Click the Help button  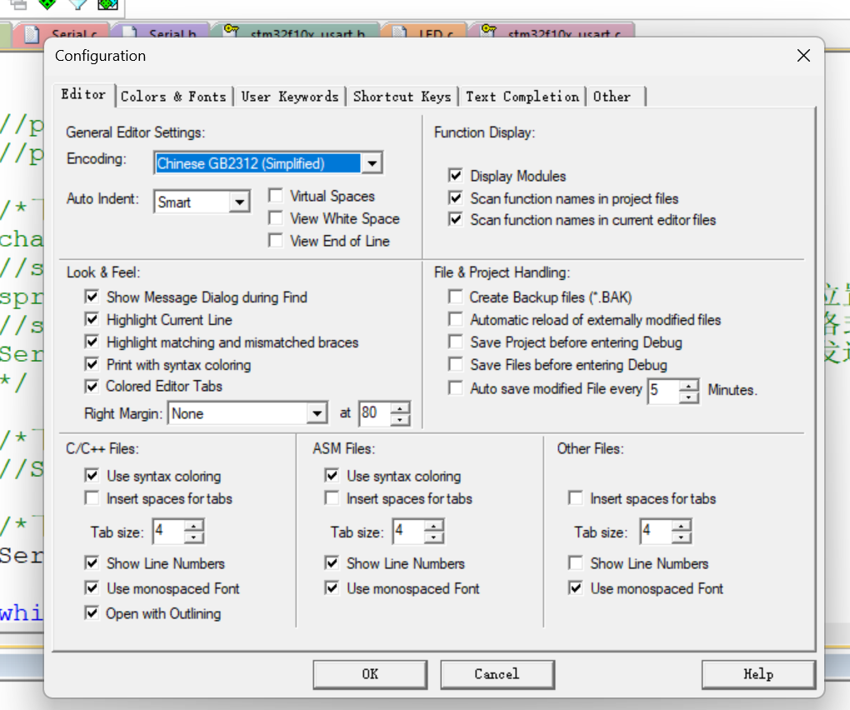coord(757,674)
